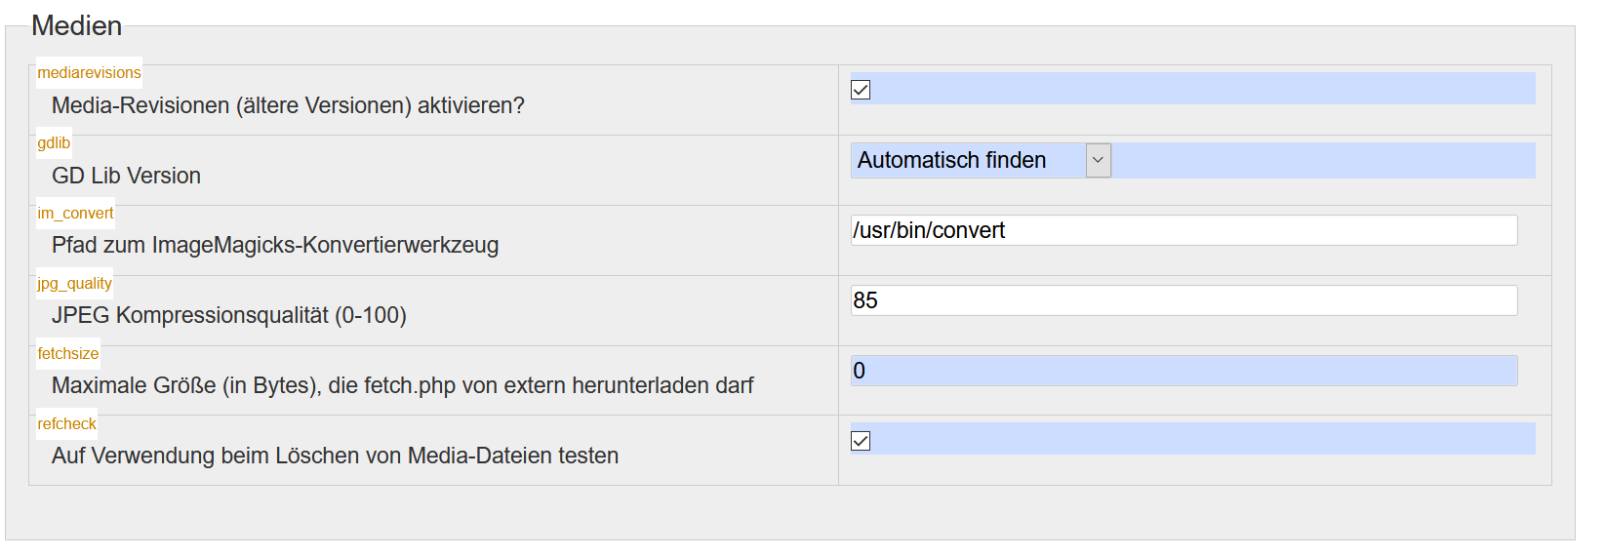
Task: Follow the im_convert setting link
Action: tap(75, 214)
